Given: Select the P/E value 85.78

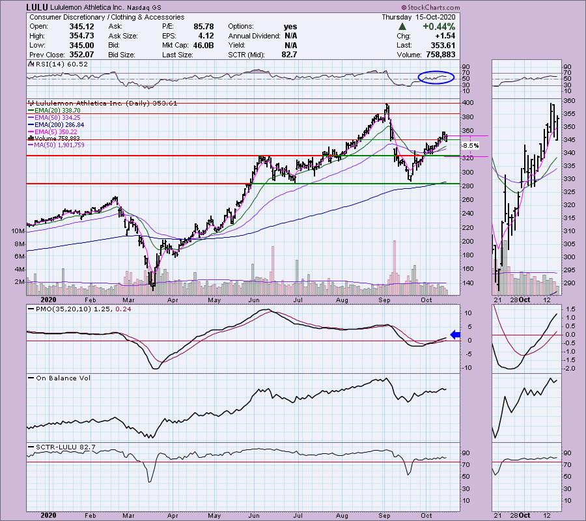Looking at the screenshot, I should click(204, 27).
